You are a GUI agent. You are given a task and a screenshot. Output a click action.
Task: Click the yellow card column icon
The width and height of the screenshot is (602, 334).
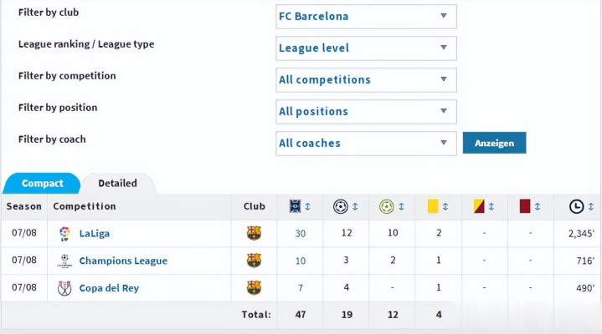[x=433, y=206]
